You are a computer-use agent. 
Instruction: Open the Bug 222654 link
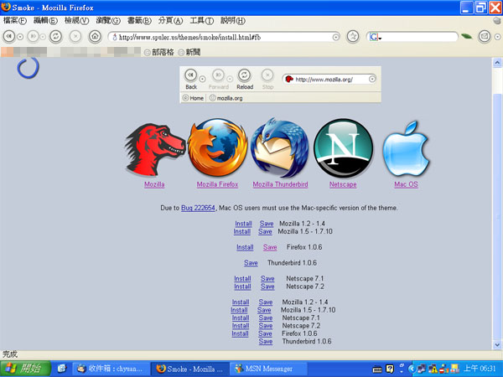tap(198, 207)
